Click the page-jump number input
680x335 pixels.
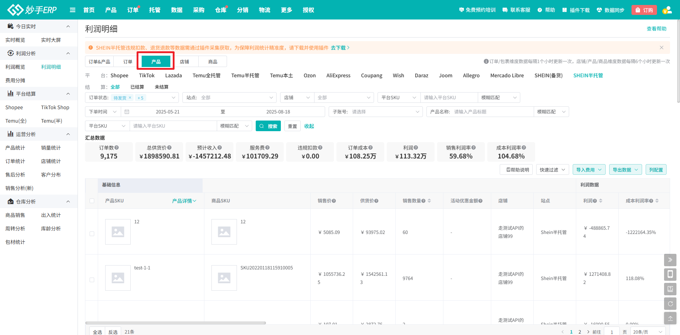[612, 332]
